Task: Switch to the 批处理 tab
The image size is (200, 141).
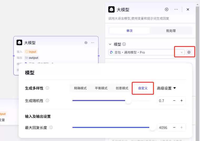Action: click(171, 31)
